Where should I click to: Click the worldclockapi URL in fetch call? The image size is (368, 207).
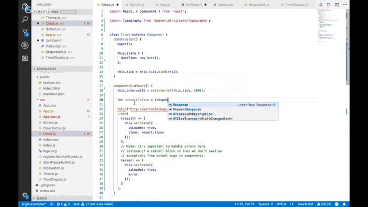[x=149, y=109]
